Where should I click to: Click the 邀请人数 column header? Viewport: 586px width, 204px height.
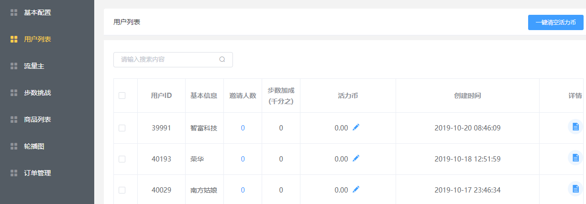[243, 96]
